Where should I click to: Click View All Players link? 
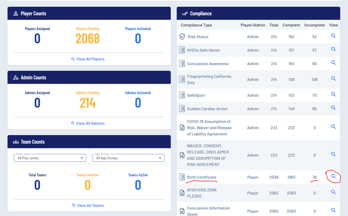[88, 59]
